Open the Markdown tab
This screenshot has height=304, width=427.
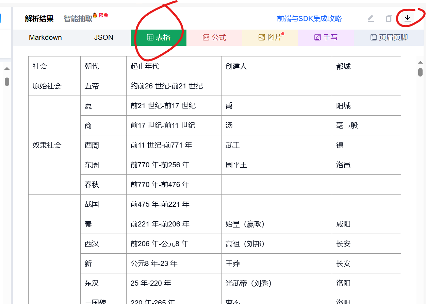click(45, 37)
